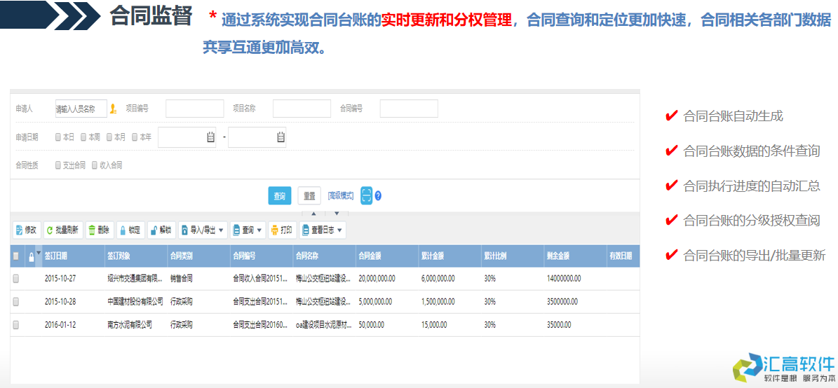Select the row checkbox for 2015-10-27

(x=16, y=278)
